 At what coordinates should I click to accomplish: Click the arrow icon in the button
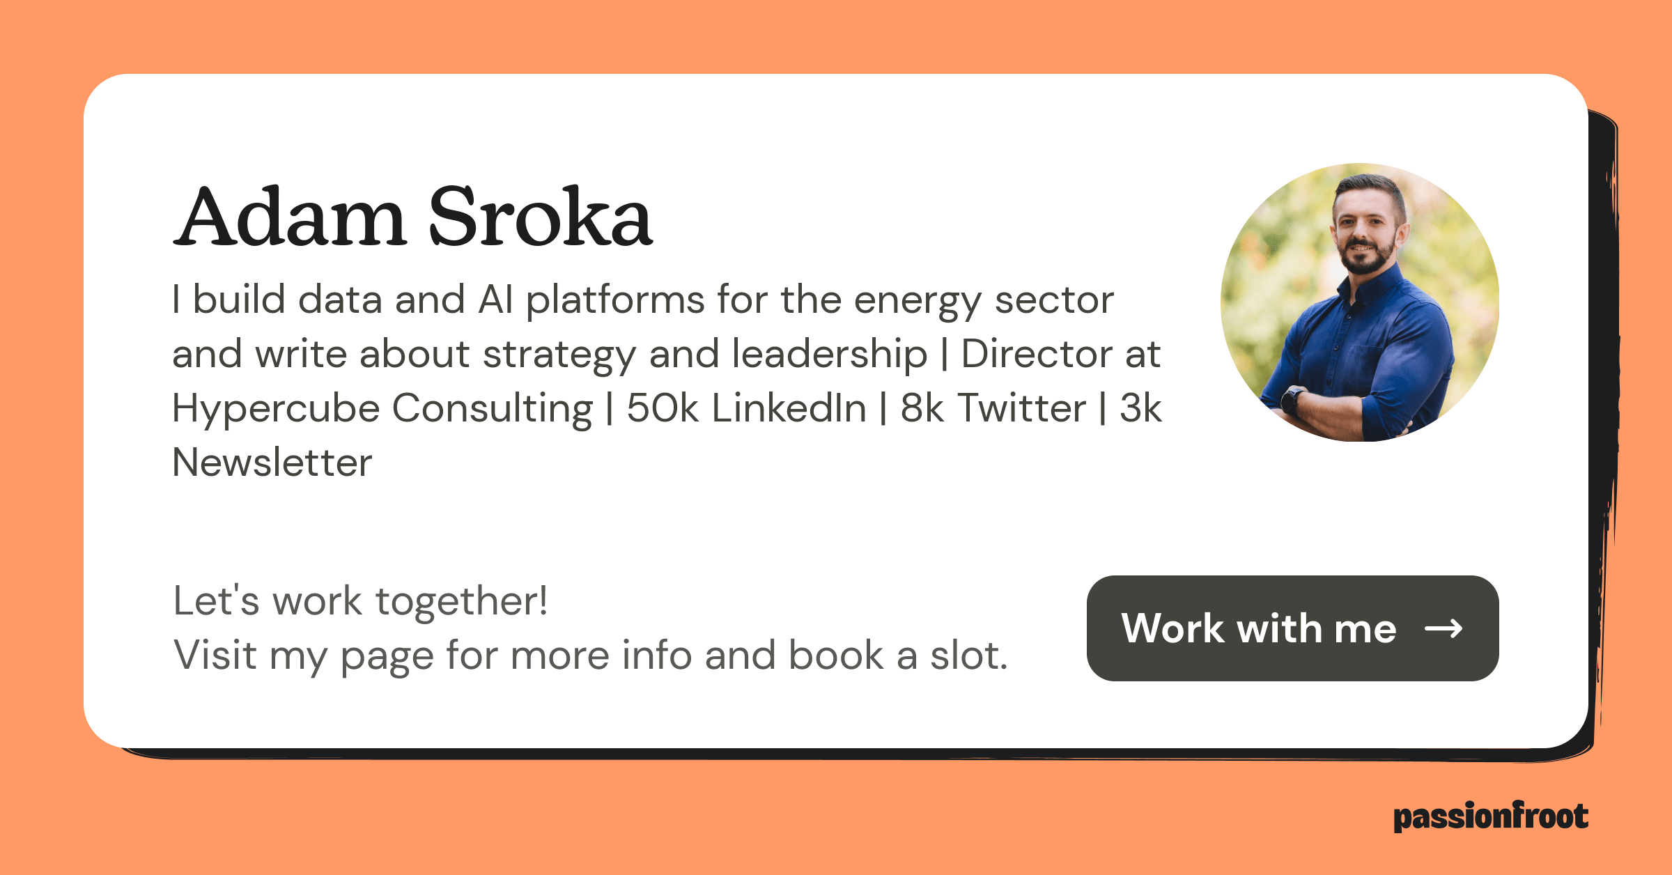1443,629
